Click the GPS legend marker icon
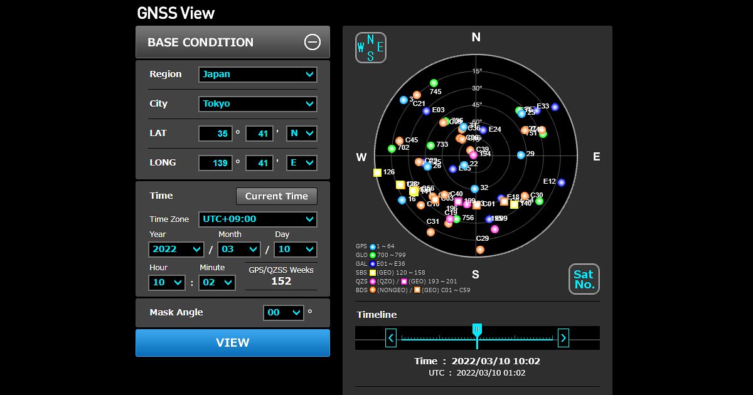 pyautogui.click(x=373, y=247)
